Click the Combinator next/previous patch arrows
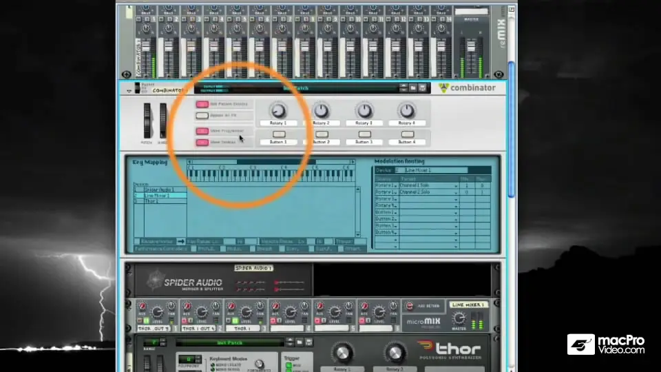This screenshot has height=372, width=661. point(403,87)
